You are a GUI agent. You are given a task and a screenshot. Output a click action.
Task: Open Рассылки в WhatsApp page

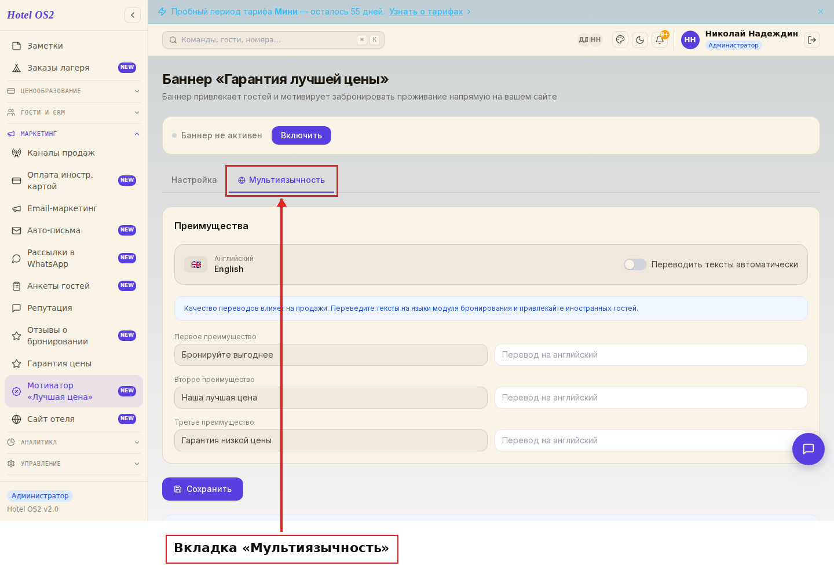click(x=74, y=258)
